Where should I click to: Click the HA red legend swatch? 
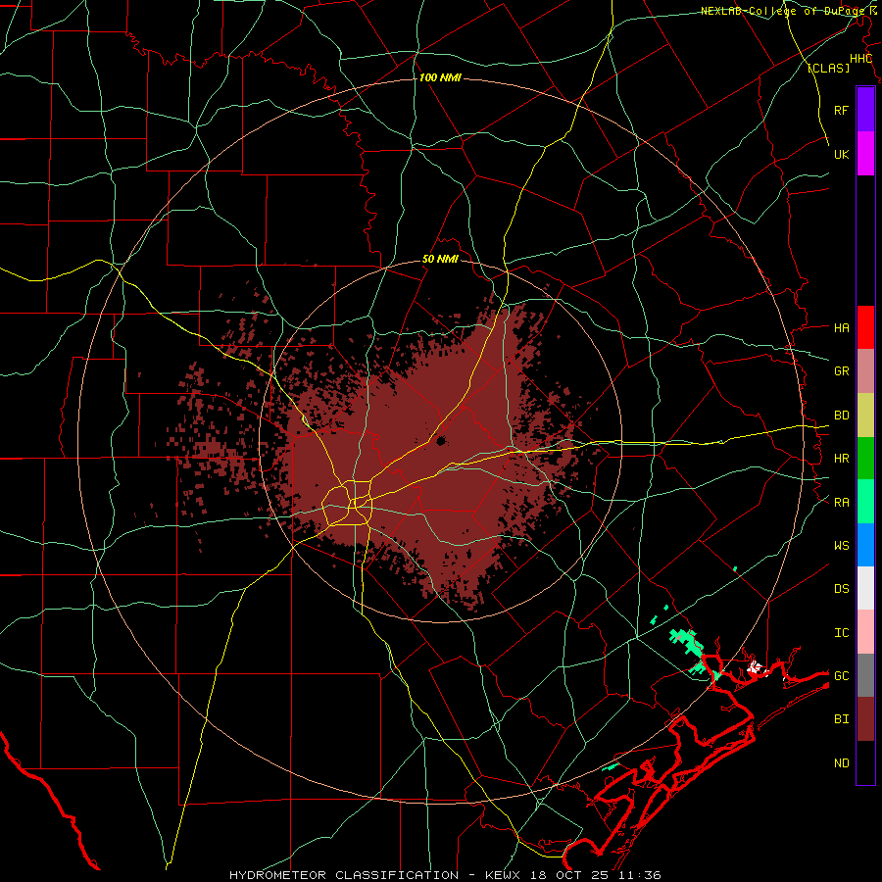[x=865, y=327]
